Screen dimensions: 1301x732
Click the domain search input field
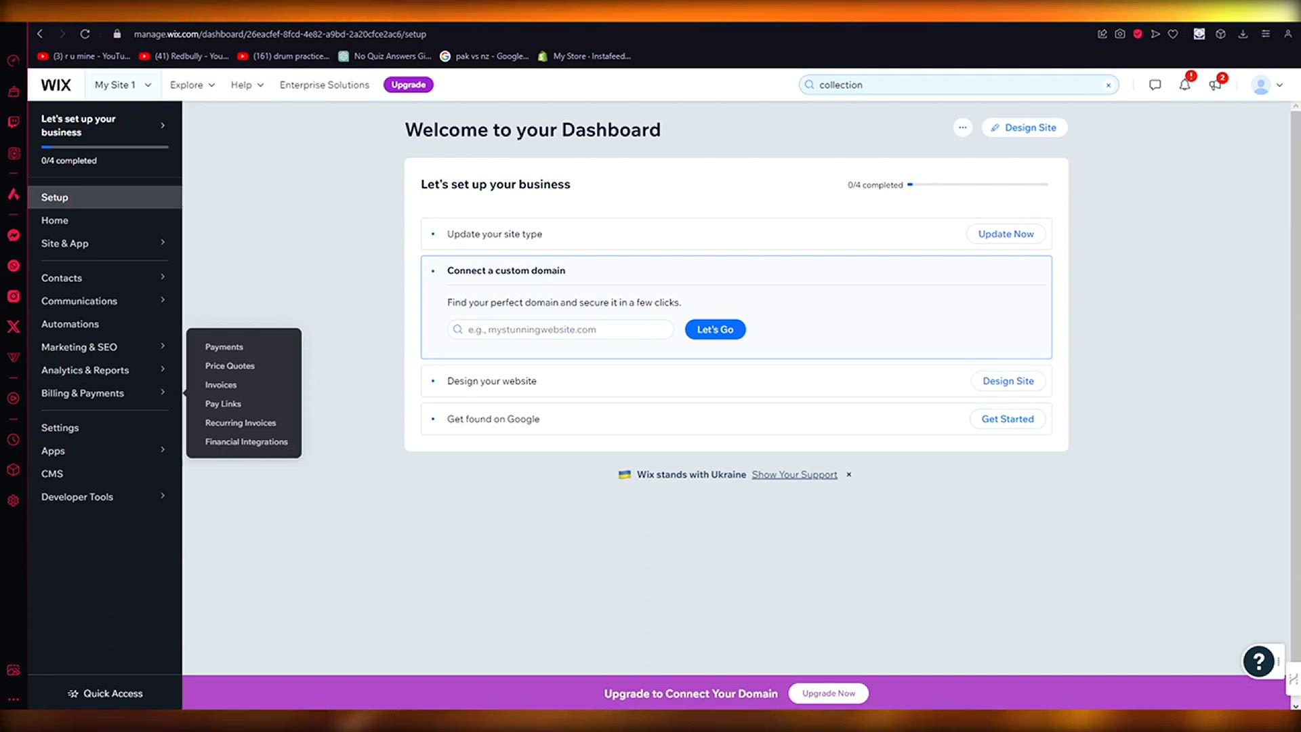[x=560, y=329]
